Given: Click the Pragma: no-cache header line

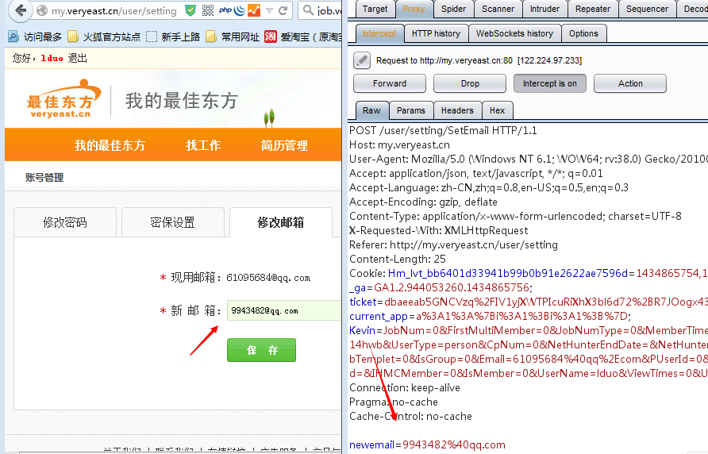Looking at the screenshot, I should click(x=393, y=402).
